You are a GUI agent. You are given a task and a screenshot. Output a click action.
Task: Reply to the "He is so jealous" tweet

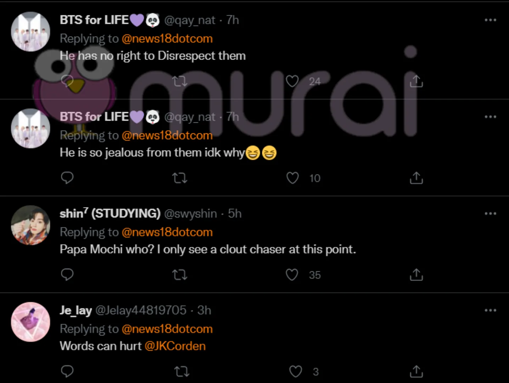[x=67, y=177]
